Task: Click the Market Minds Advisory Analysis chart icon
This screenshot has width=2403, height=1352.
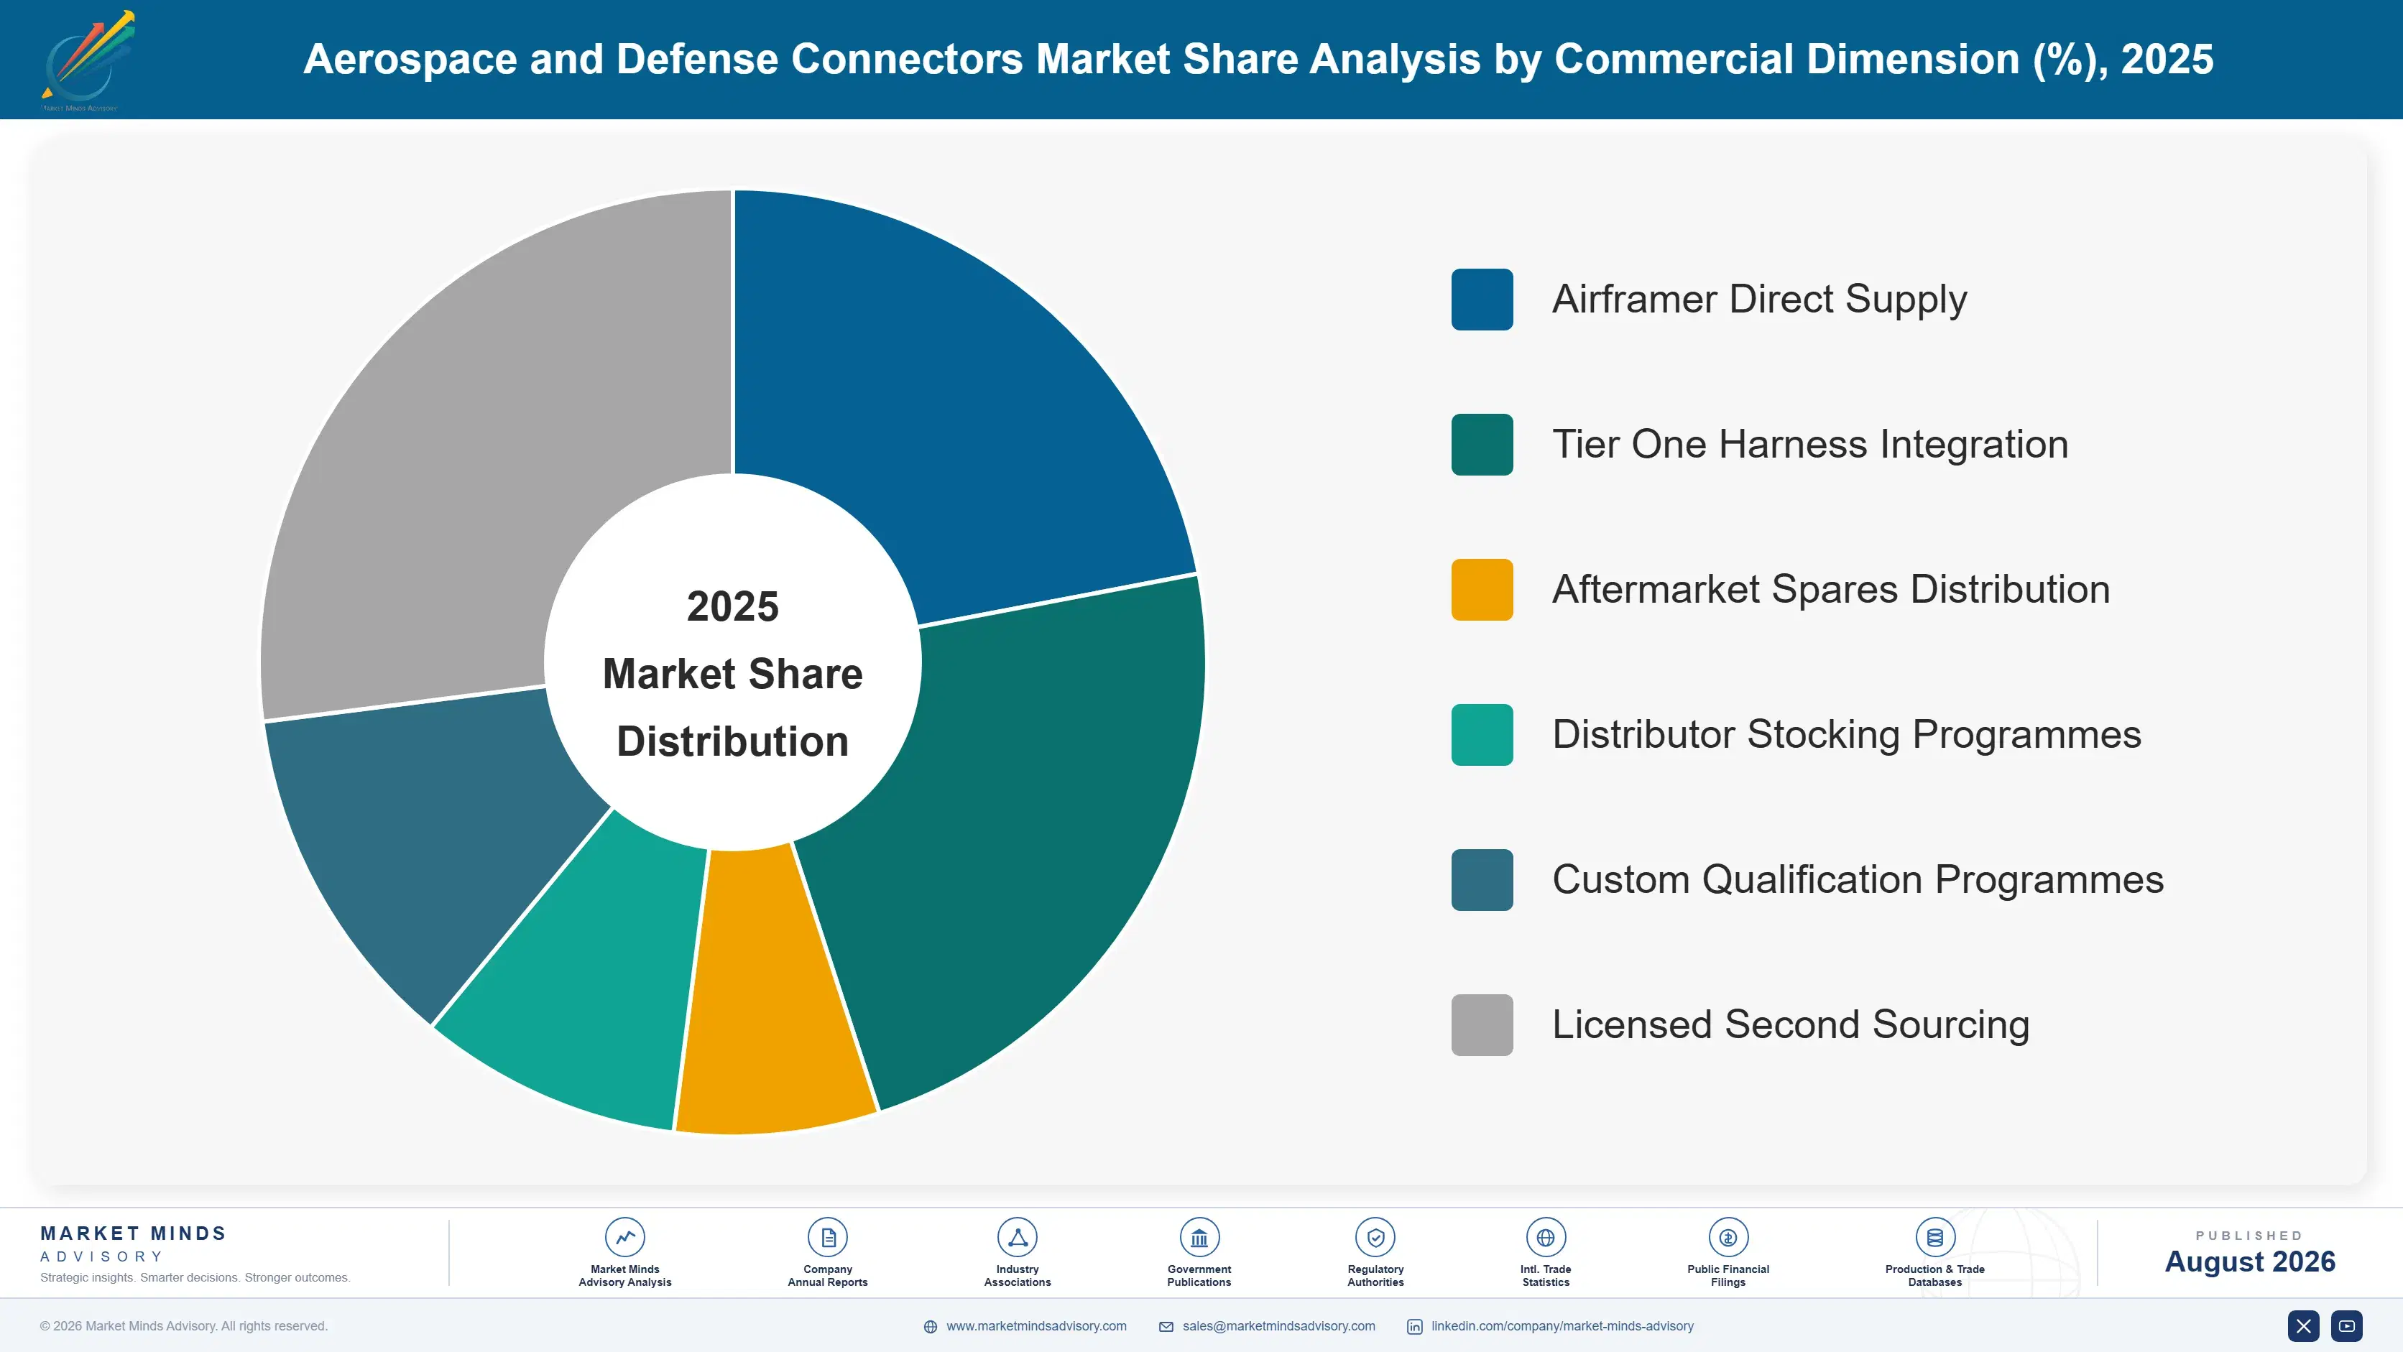Action: (x=625, y=1237)
